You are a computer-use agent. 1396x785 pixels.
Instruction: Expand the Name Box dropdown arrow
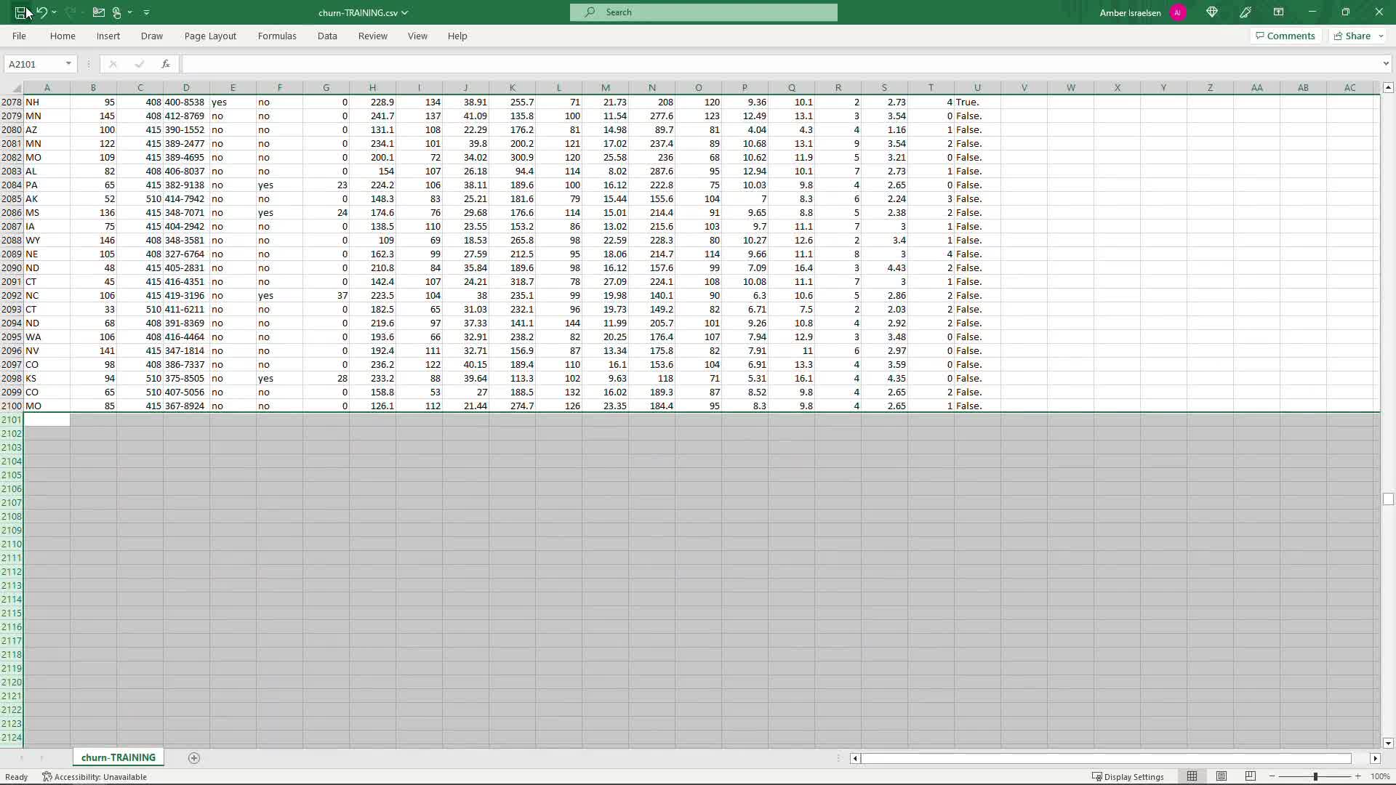(68, 64)
